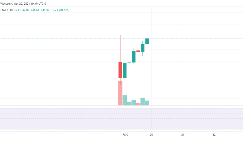Click the 22 date marker on time axis
Screen dimensions: 243x146
click(x=214, y=135)
